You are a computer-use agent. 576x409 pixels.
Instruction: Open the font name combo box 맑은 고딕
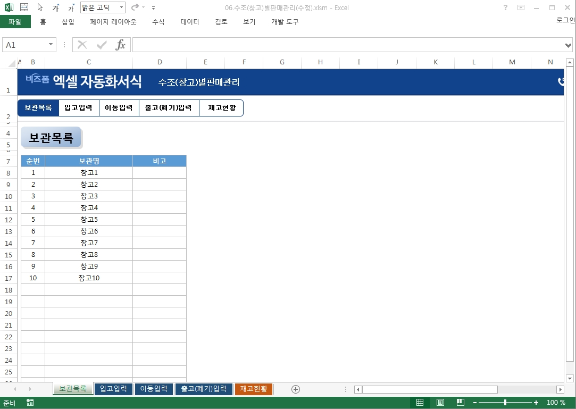coord(103,7)
